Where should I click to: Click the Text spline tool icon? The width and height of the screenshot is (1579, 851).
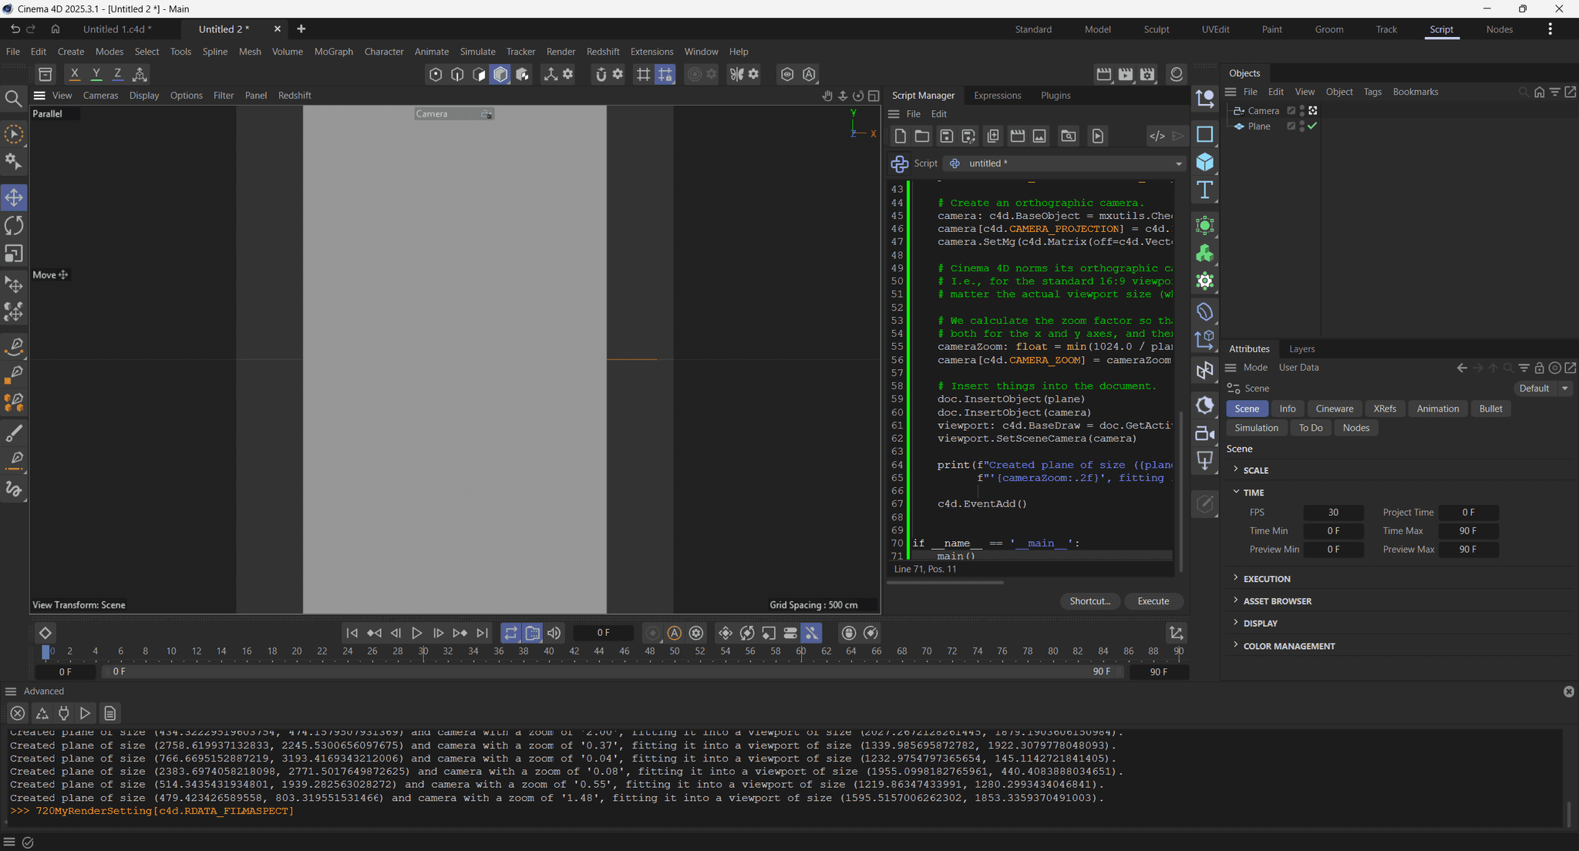1204,190
